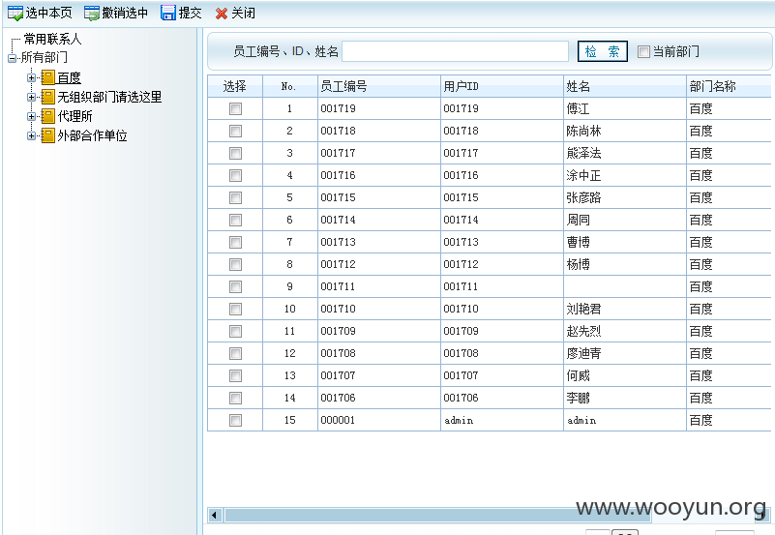The width and height of the screenshot is (775, 535).
Task: Toggle the 当前部门 checkbox
Action: tap(643, 51)
